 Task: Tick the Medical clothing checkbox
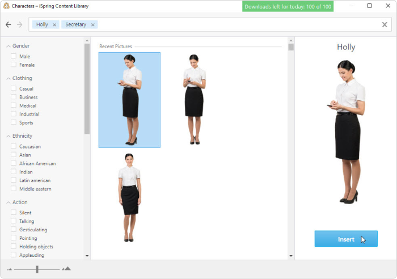click(x=14, y=105)
